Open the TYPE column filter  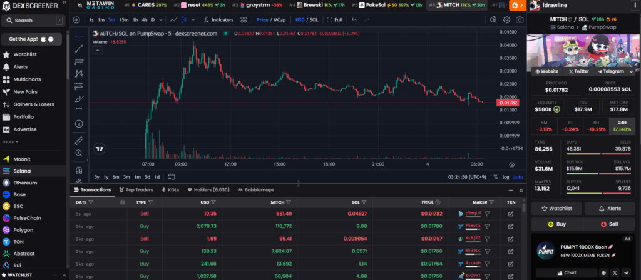(x=150, y=202)
